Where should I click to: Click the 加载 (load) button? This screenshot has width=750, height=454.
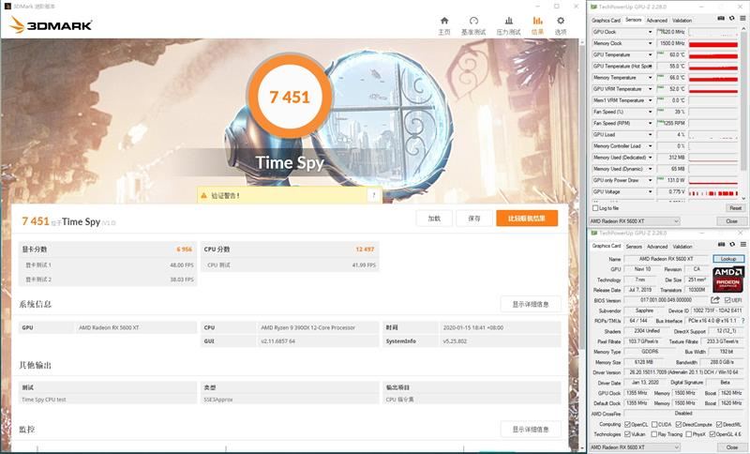point(434,219)
